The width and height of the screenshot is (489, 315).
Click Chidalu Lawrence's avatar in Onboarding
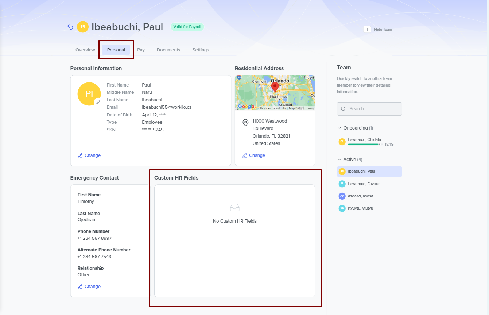point(342,142)
